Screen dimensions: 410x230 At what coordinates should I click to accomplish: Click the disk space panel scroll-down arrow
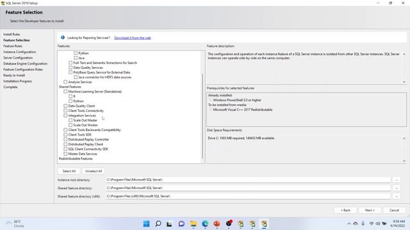point(404,161)
